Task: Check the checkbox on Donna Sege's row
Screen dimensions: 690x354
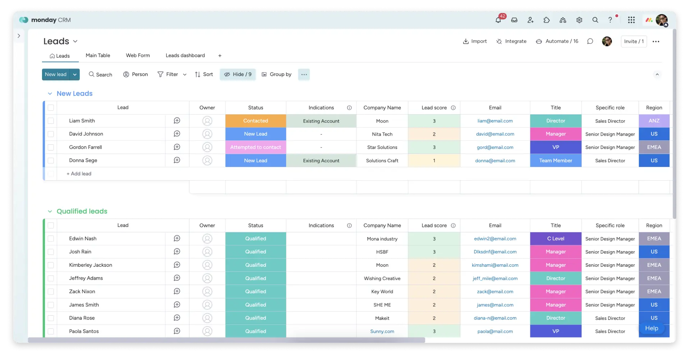Action: click(x=51, y=160)
